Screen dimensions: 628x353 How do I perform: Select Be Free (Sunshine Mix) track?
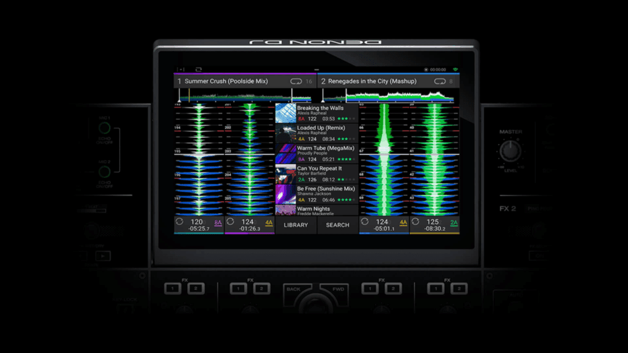(316, 194)
